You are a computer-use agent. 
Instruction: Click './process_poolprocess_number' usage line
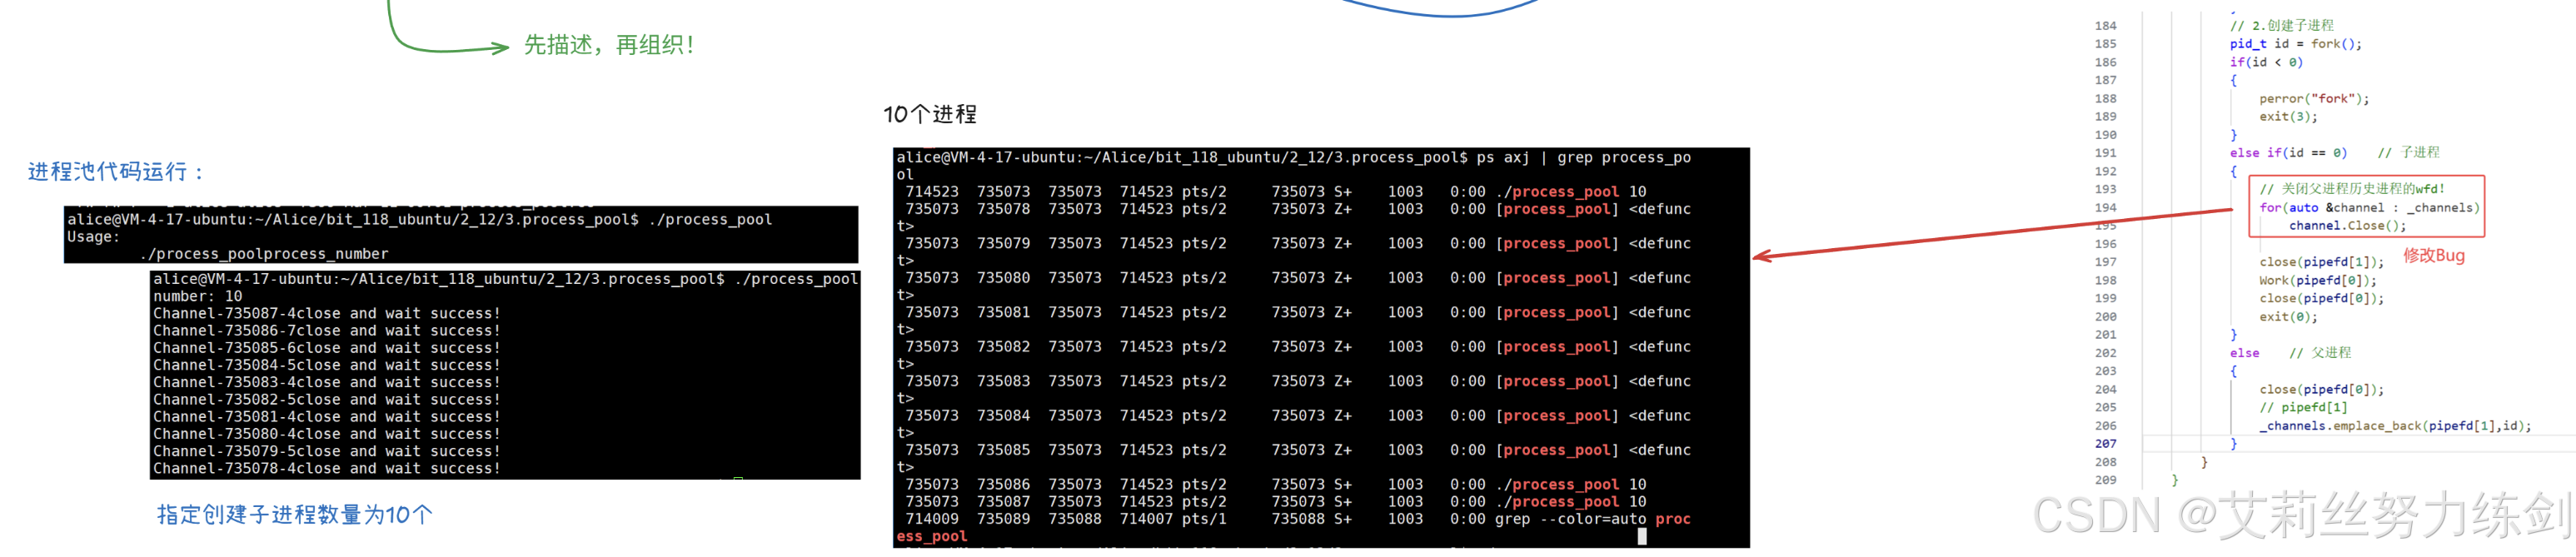point(263,254)
